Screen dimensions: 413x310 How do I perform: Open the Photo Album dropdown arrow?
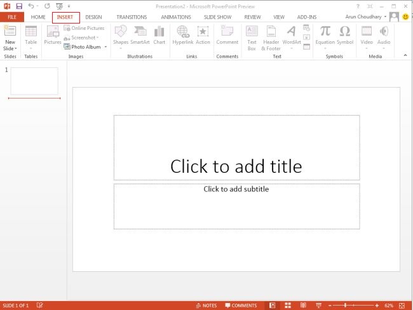[105, 47]
